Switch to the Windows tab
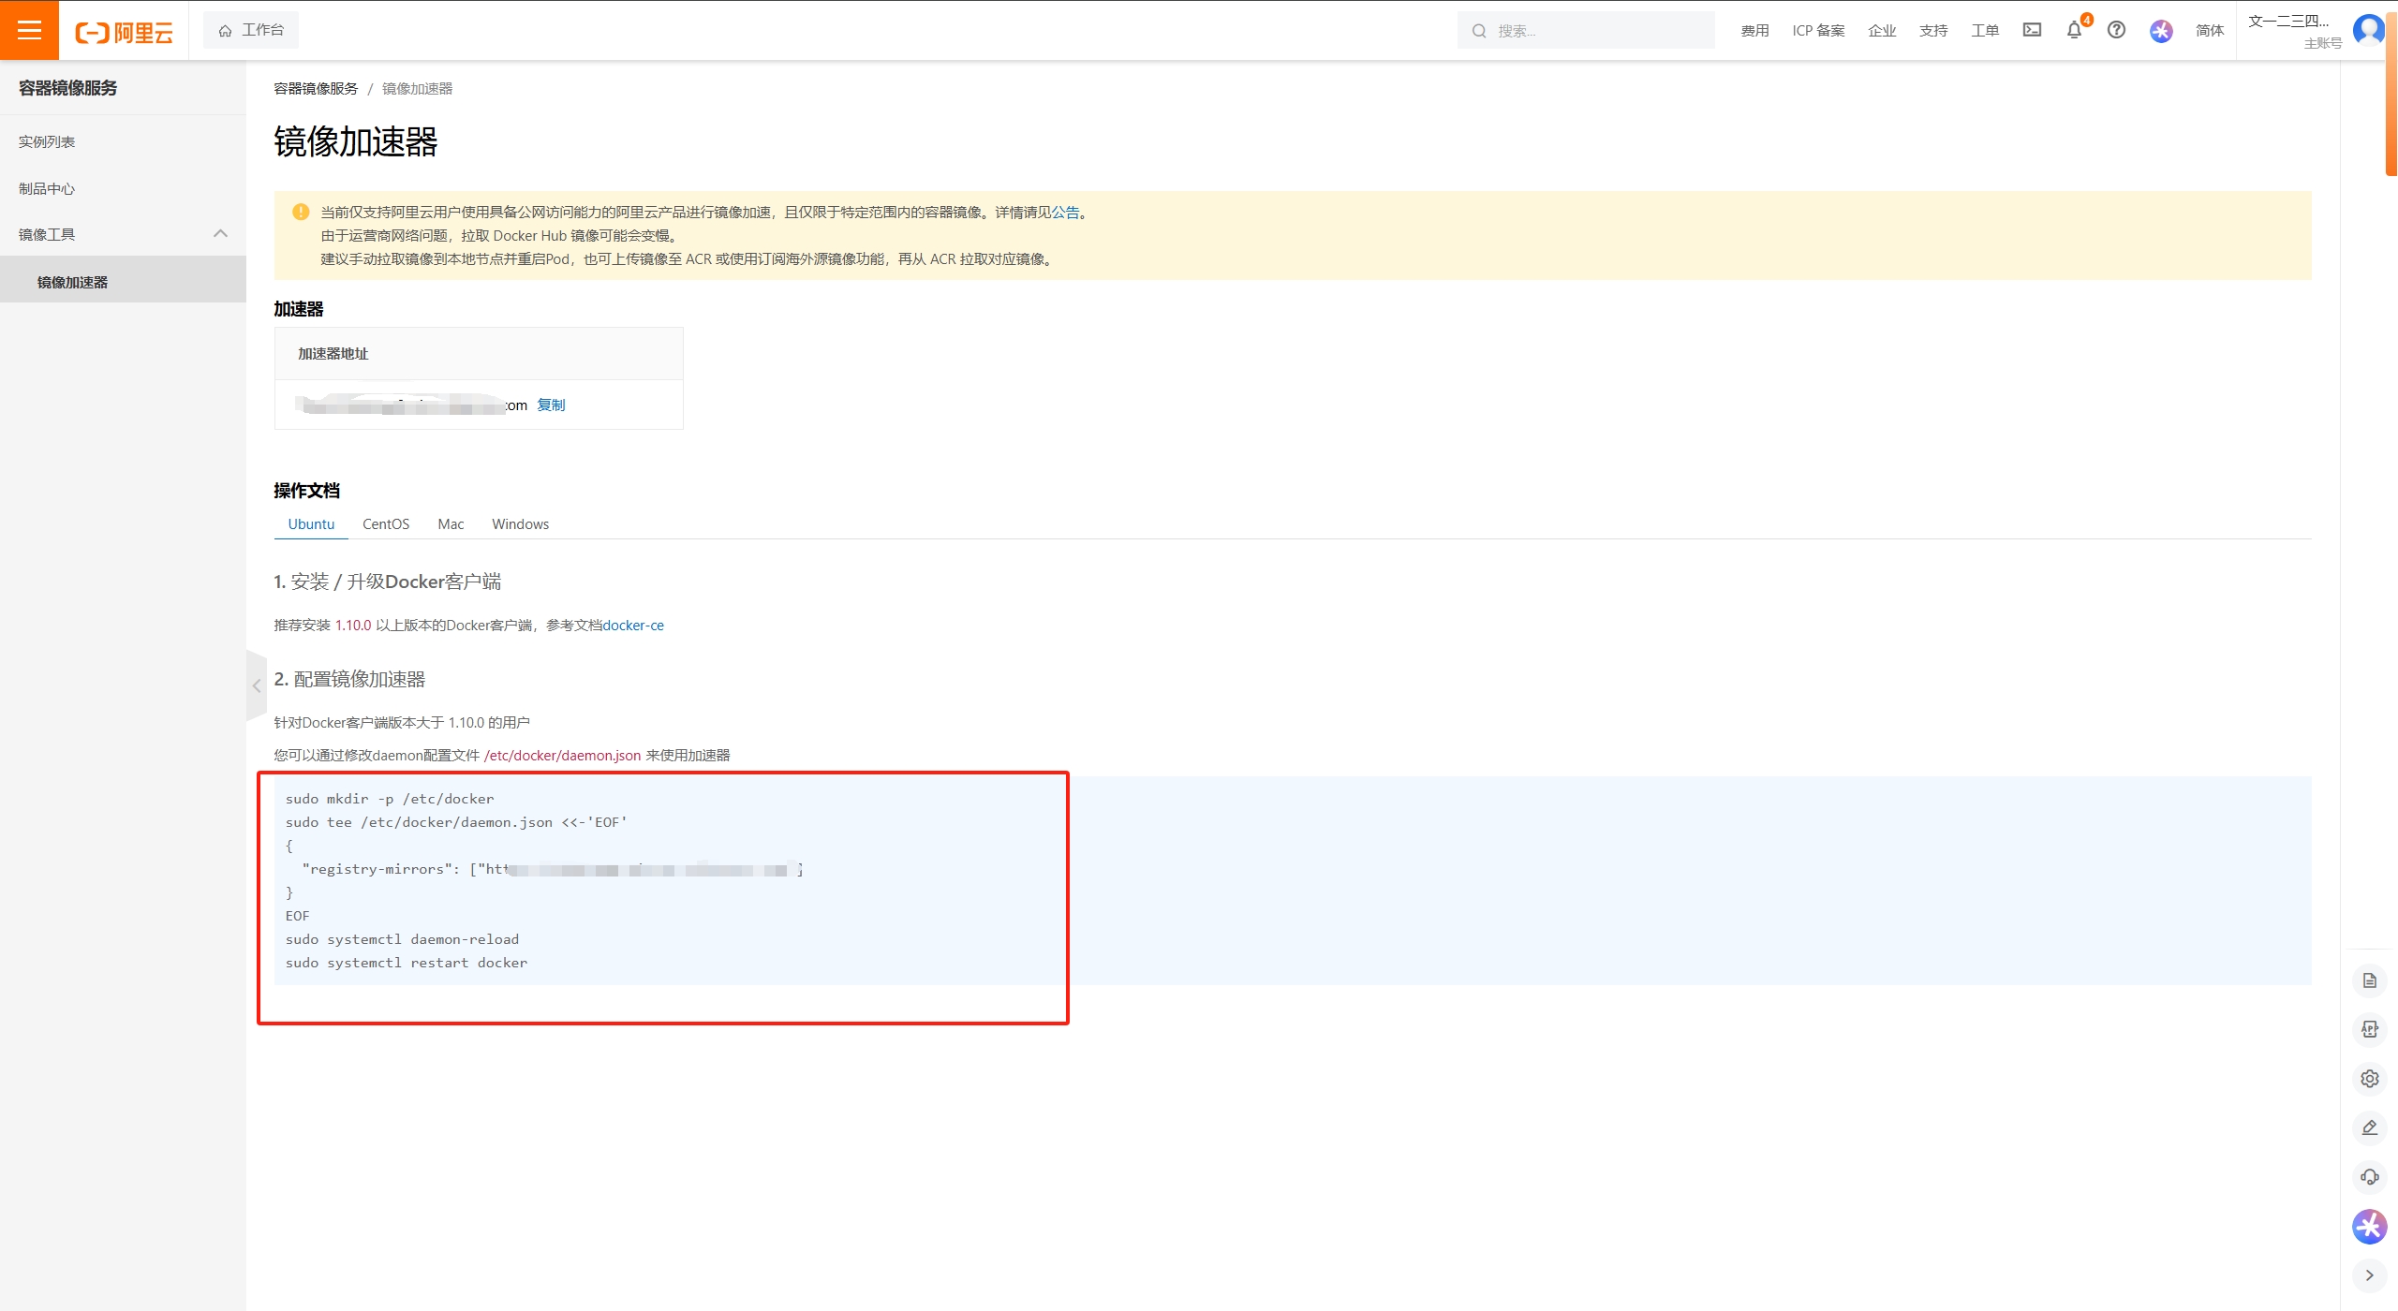 point(520,523)
